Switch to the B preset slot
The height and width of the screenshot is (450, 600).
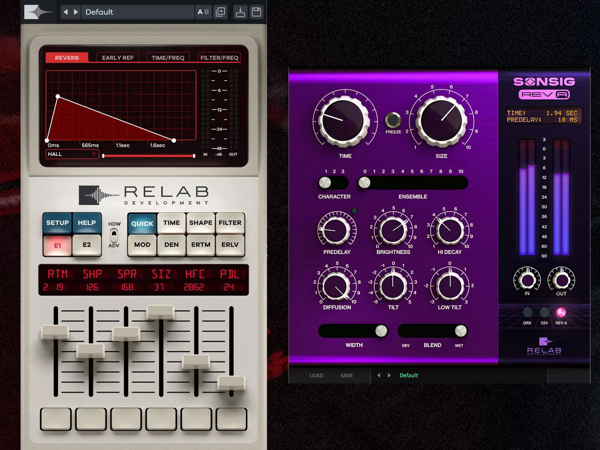point(206,11)
